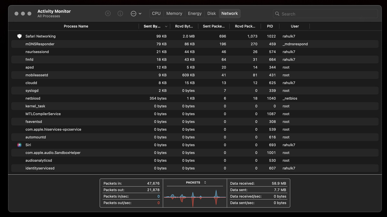Click the _mdnsrespond user cell
Image resolution: width=387 pixels, height=217 pixels.
coord(295,44)
